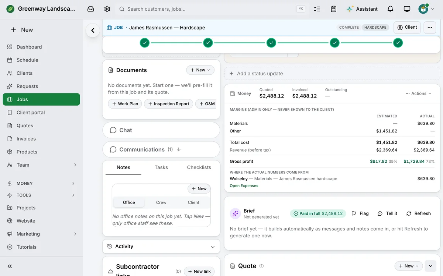The height and width of the screenshot is (276, 443).
Task: Open the user avatar account menu
Action: (426, 9)
